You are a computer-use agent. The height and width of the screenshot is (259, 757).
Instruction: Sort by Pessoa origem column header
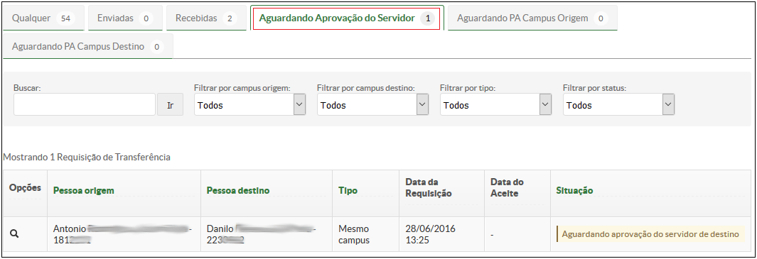pos(84,190)
